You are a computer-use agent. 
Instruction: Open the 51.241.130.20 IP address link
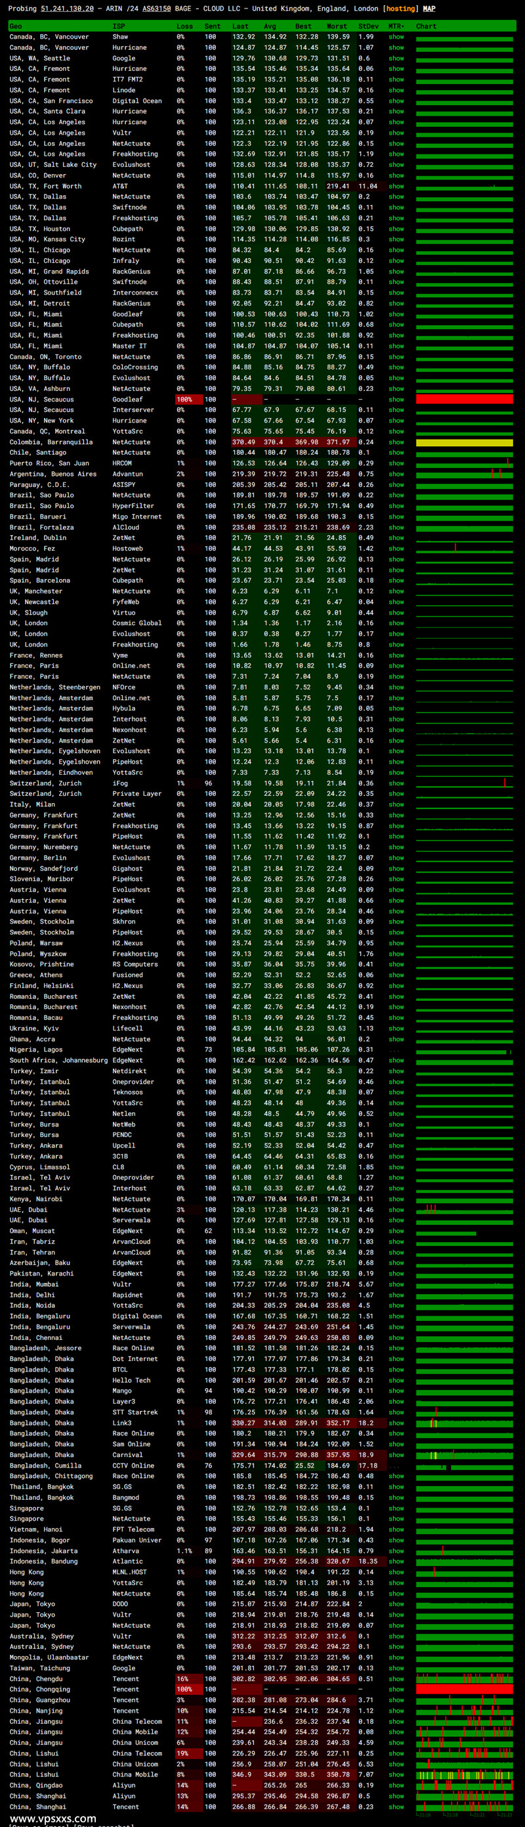[68, 9]
